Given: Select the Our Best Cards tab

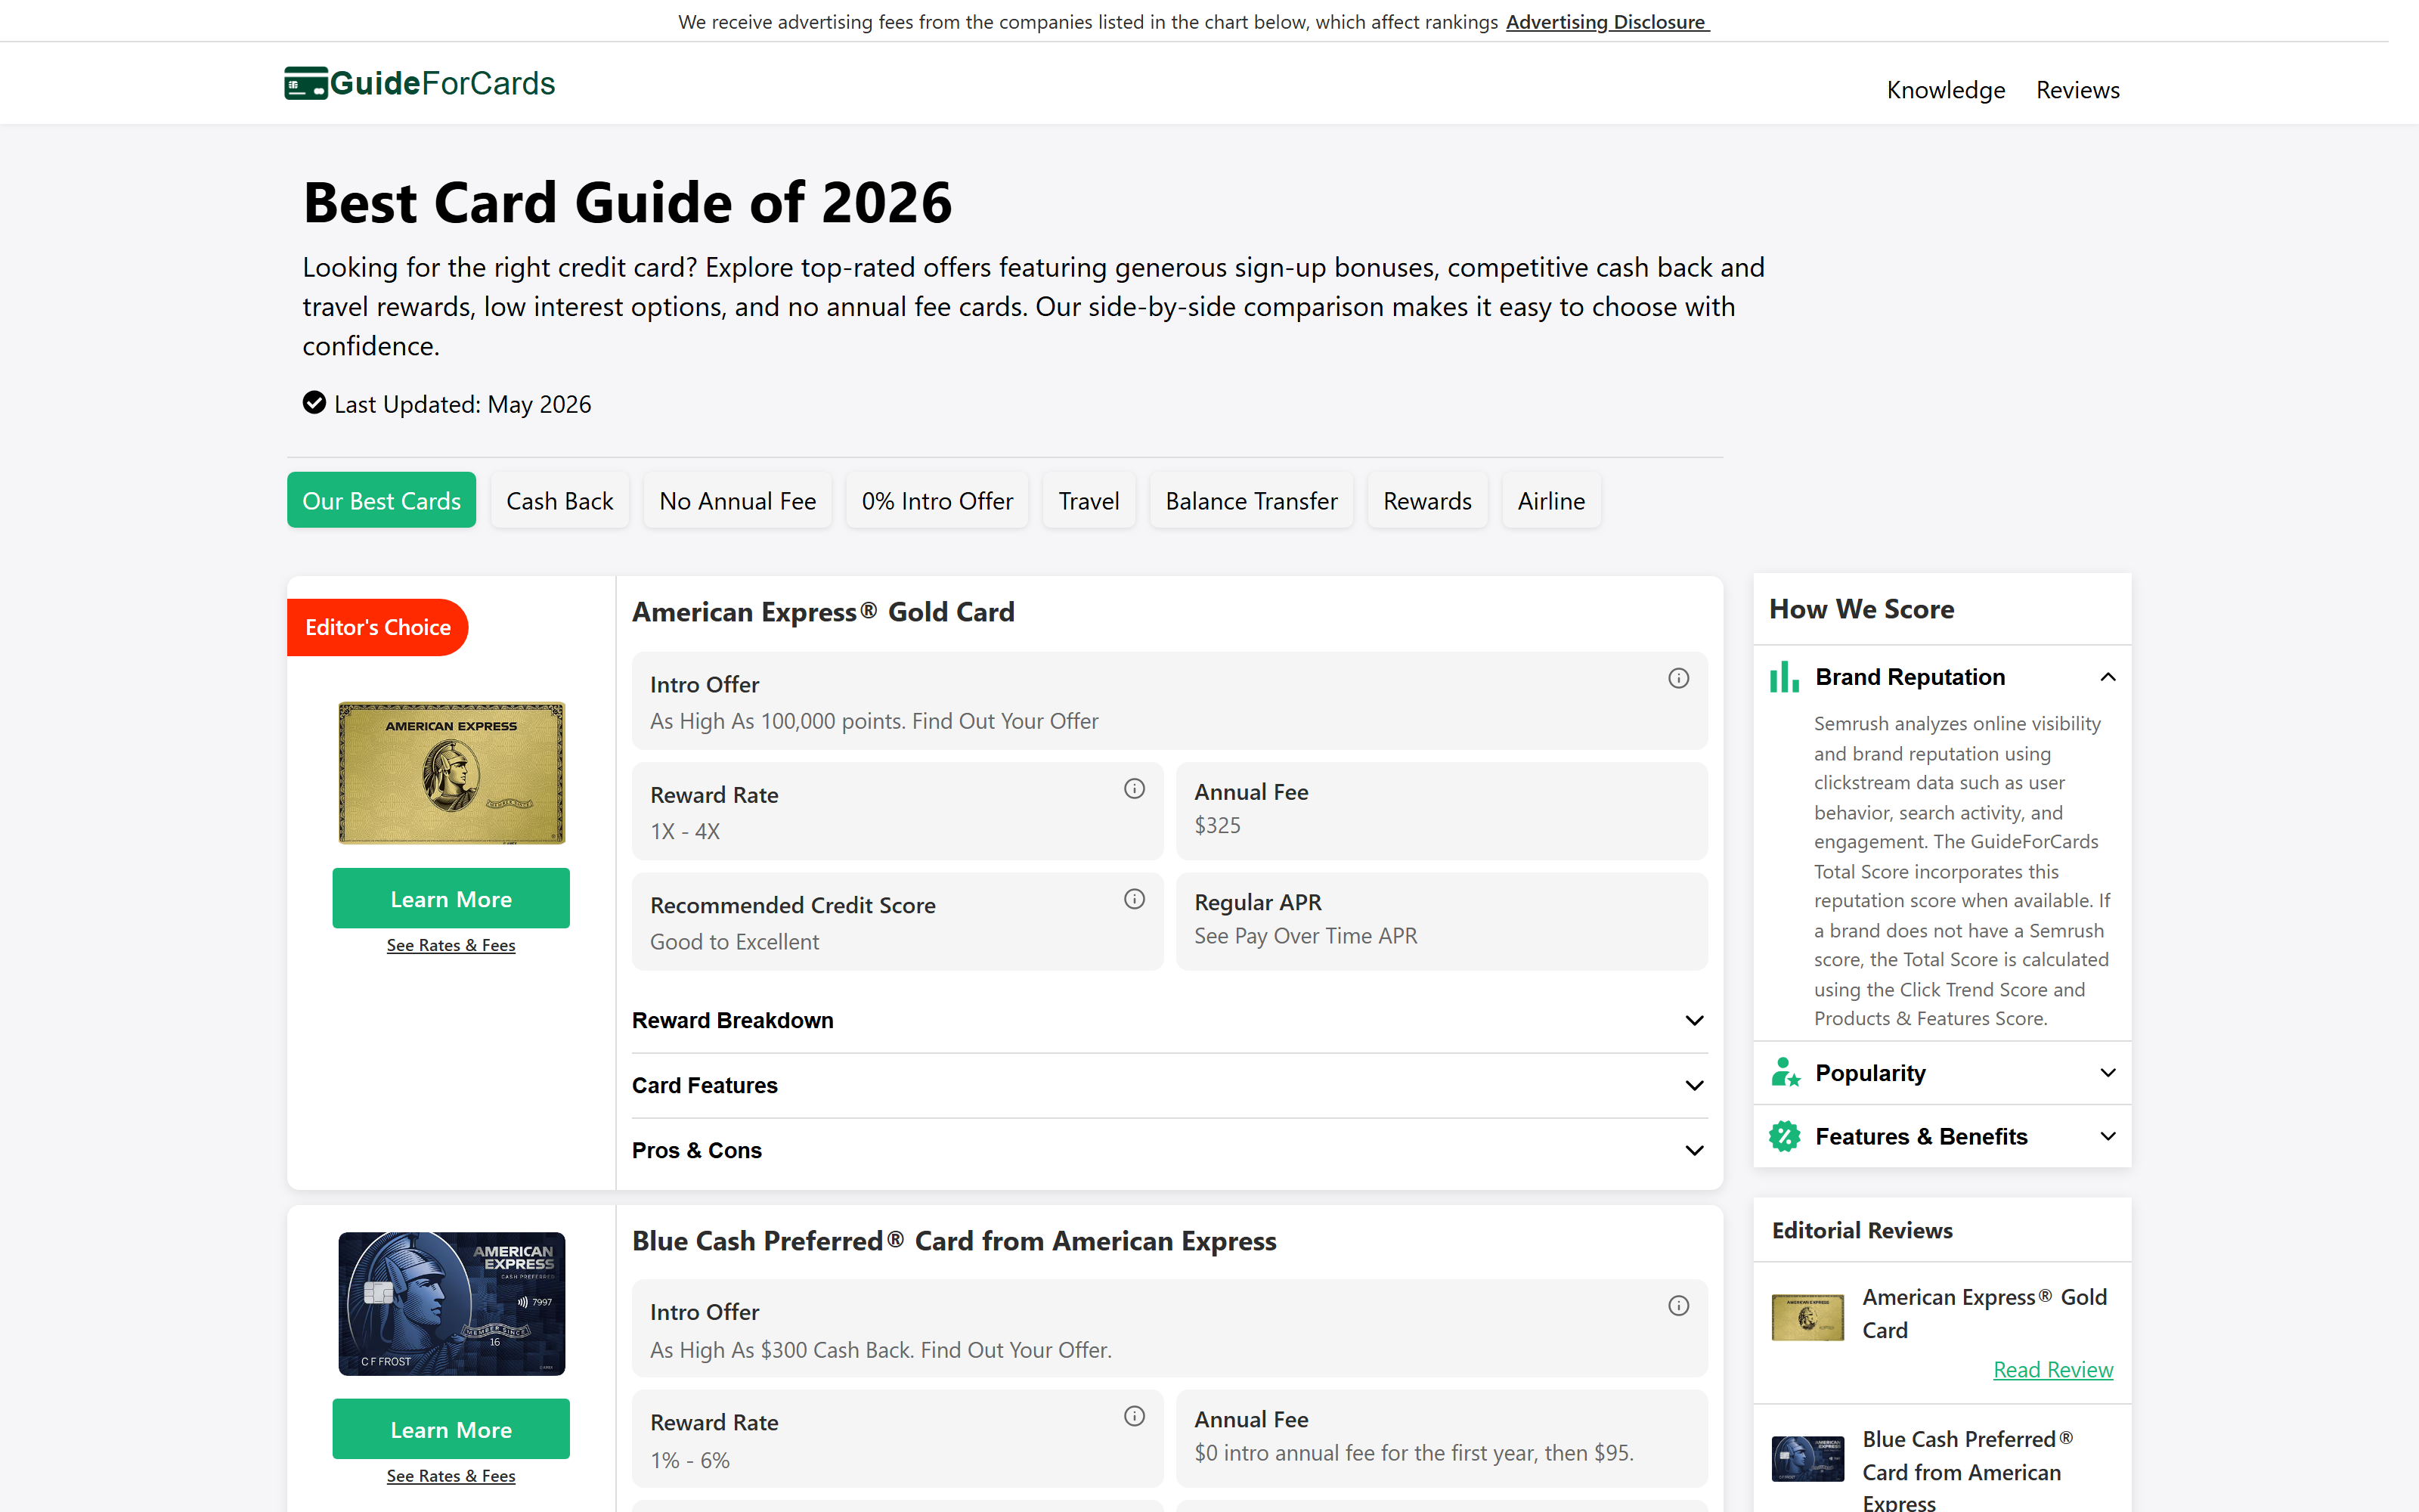Looking at the screenshot, I should 381,500.
